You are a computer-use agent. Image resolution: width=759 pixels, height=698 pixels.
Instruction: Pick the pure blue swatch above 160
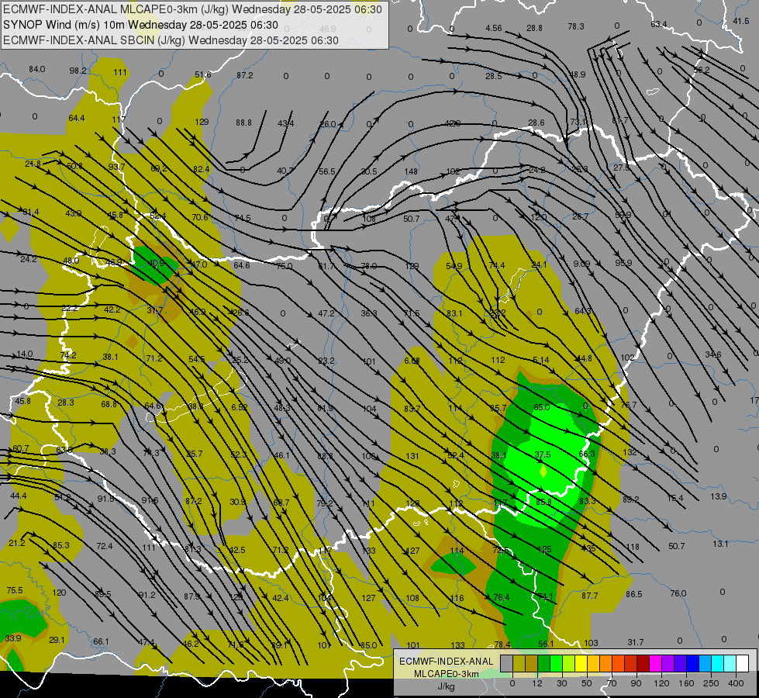pyautogui.click(x=692, y=663)
